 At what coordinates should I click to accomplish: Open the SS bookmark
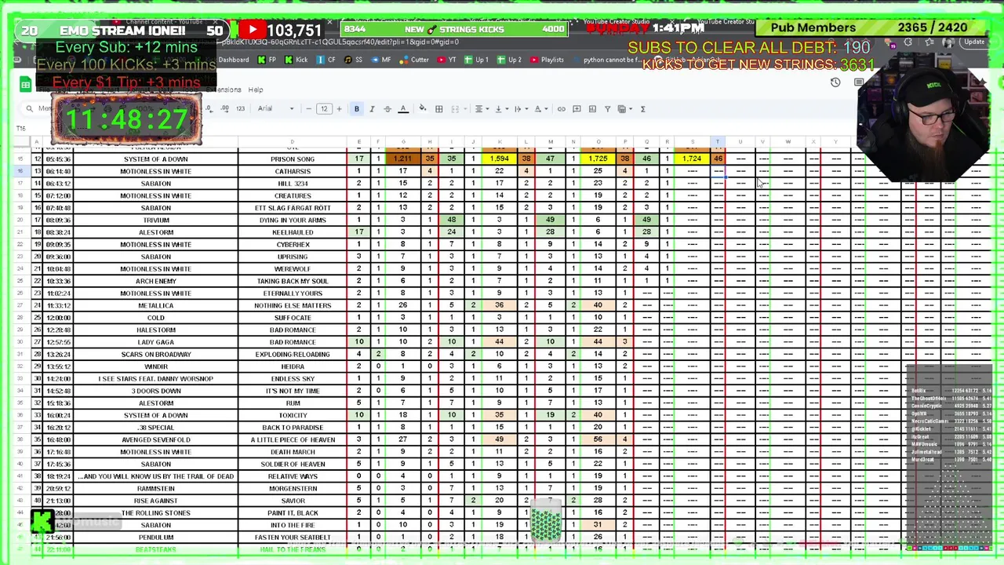click(x=354, y=60)
